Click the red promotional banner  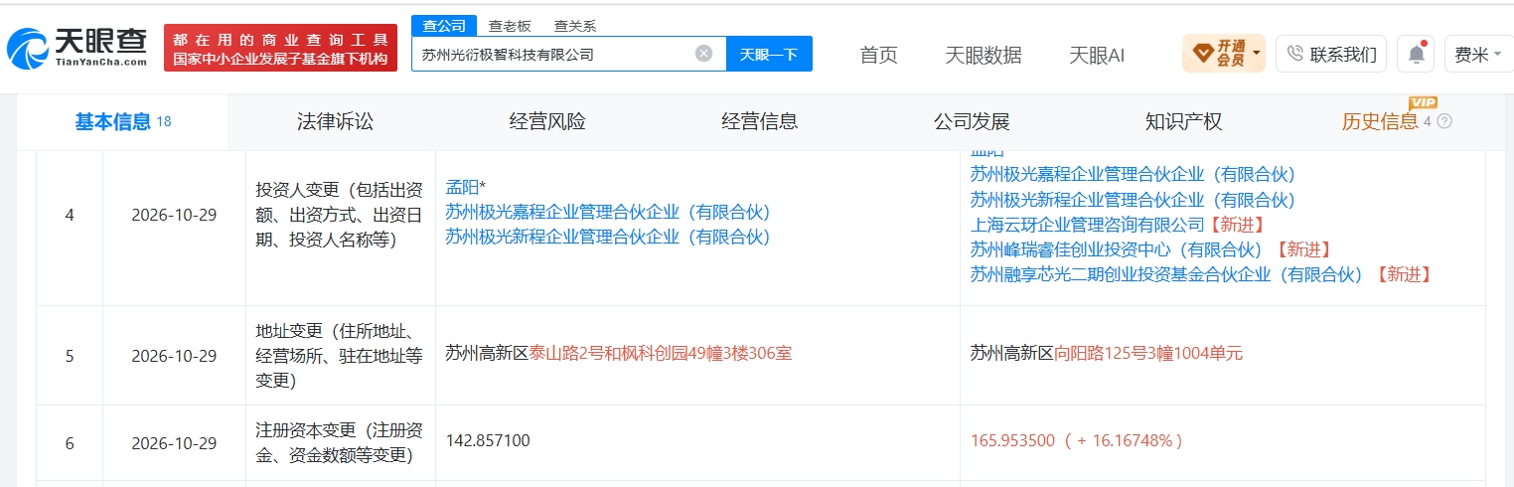[280, 48]
